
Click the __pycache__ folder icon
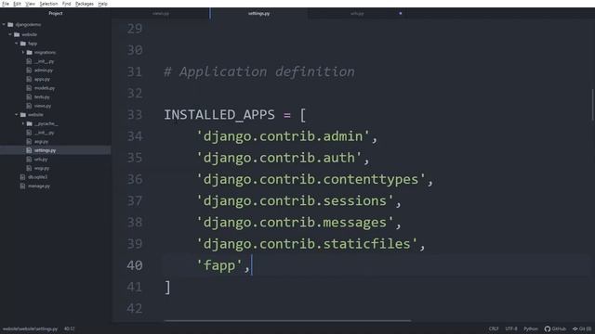(30, 123)
